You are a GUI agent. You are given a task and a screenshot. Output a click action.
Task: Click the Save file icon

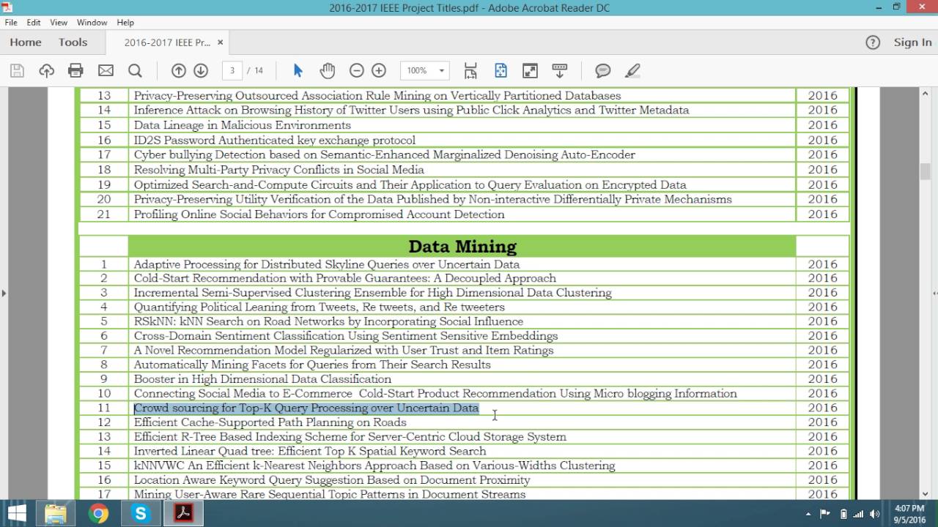17,71
